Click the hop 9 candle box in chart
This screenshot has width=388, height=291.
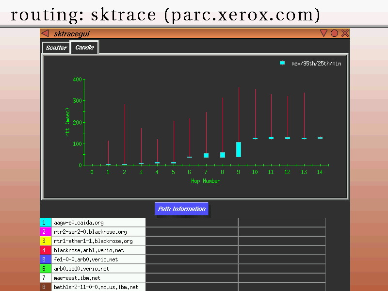(239, 149)
